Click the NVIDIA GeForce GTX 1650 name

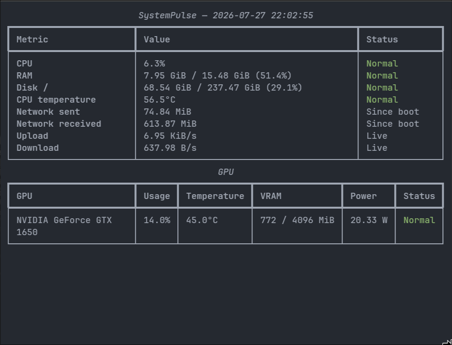tap(64, 226)
